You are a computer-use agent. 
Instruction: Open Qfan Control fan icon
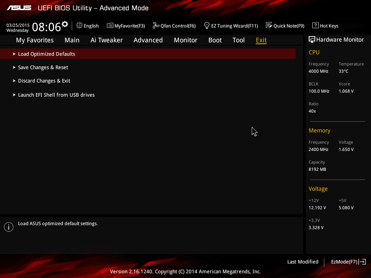tap(156, 25)
